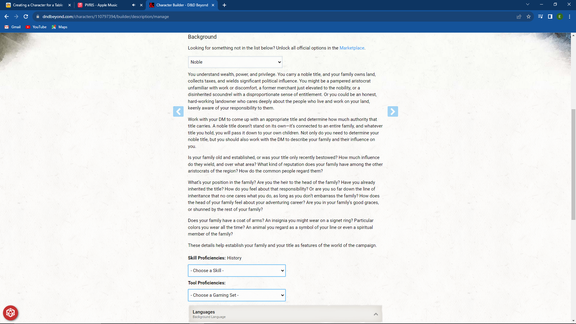This screenshot has width=576, height=324.
Task: Reload the page with the refresh icon
Action: point(25,16)
